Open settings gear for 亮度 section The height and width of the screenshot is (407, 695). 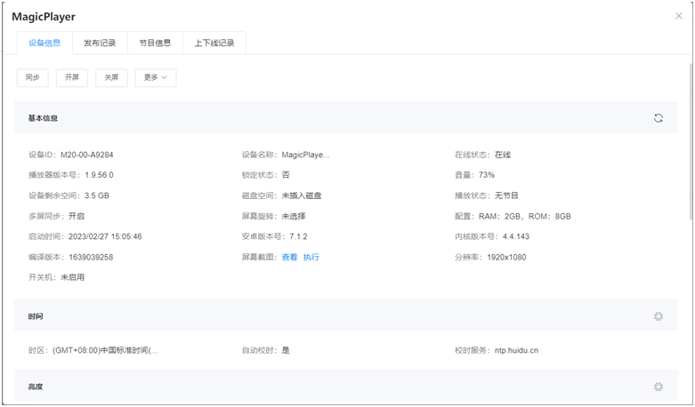pyautogui.click(x=658, y=387)
